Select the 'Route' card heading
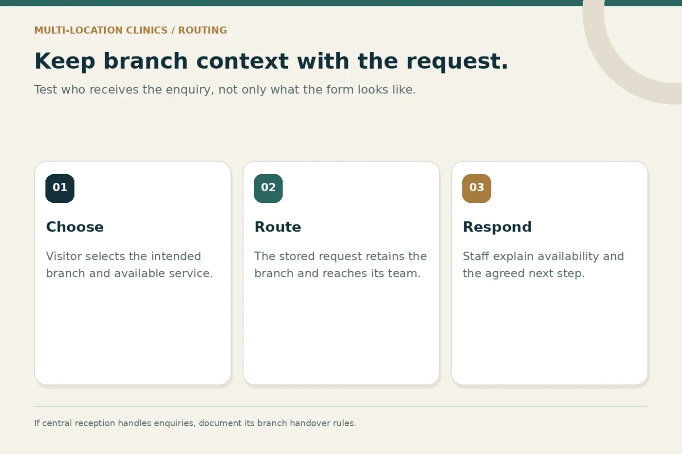 pos(278,227)
